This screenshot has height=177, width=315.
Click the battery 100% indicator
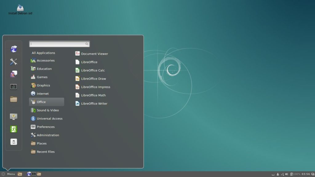295,174
